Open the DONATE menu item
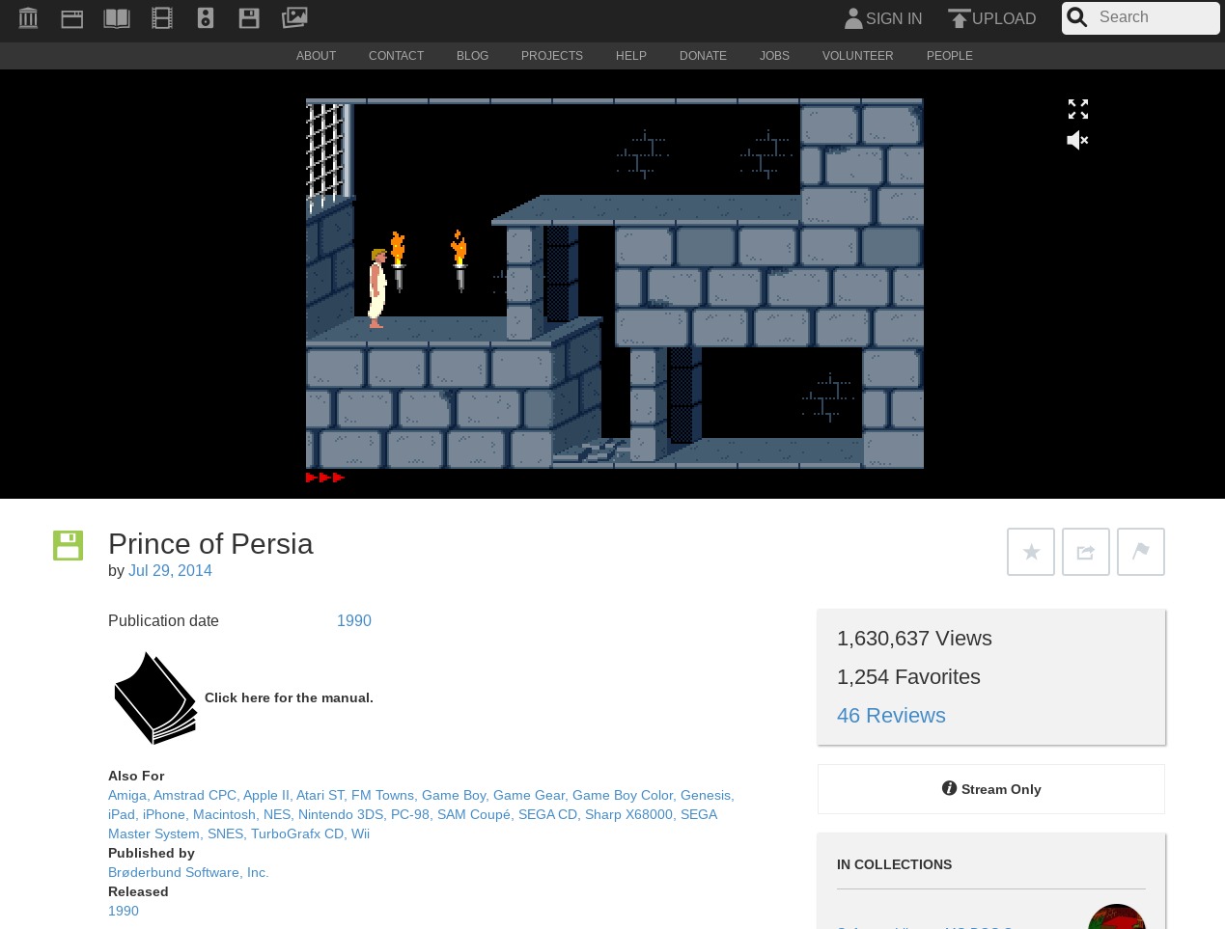1225x929 pixels. point(703,56)
